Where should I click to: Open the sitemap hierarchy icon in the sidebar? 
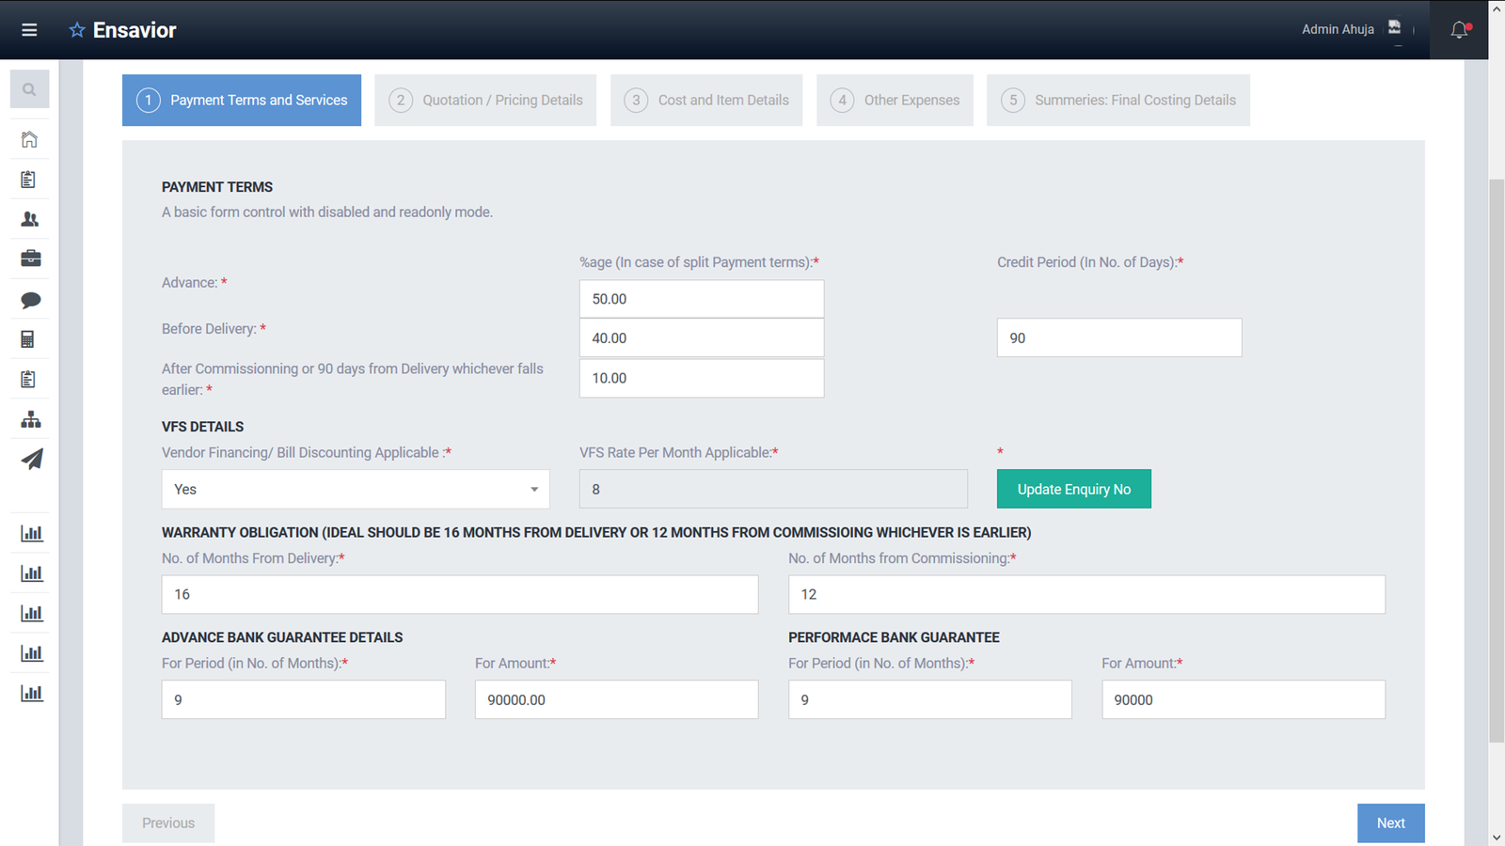(30, 419)
